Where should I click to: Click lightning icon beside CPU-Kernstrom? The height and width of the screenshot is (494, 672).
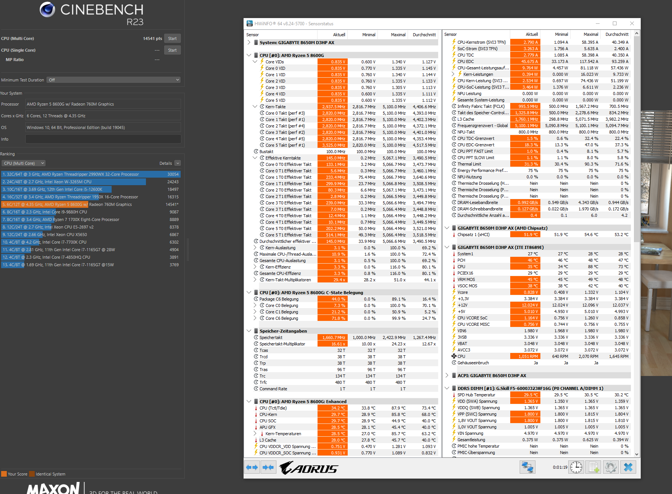454,42
